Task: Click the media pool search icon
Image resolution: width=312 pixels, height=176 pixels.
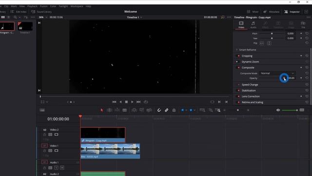Action: [15, 18]
